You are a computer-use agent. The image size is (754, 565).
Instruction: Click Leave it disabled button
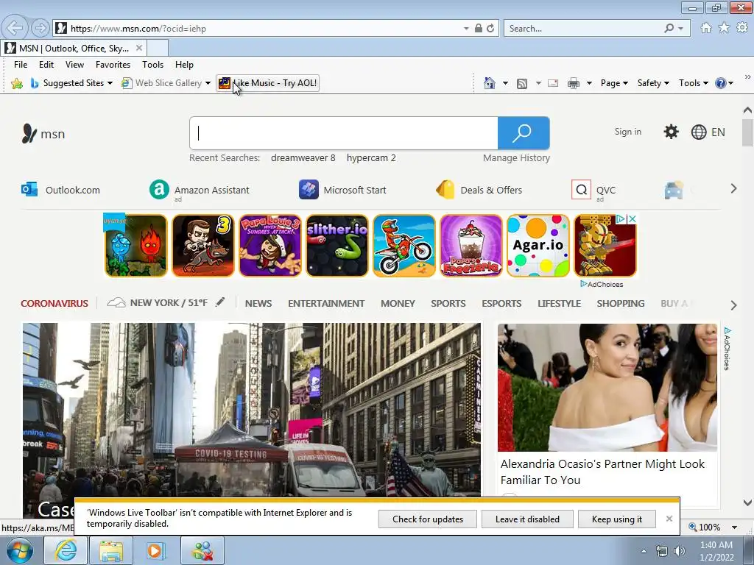point(527,519)
